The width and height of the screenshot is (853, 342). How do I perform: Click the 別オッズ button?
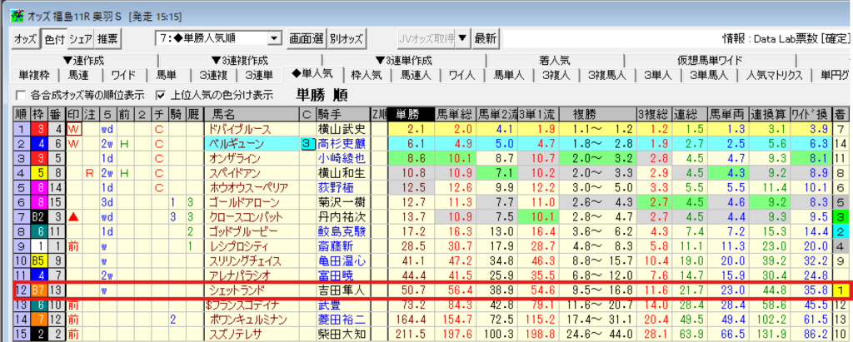347,38
